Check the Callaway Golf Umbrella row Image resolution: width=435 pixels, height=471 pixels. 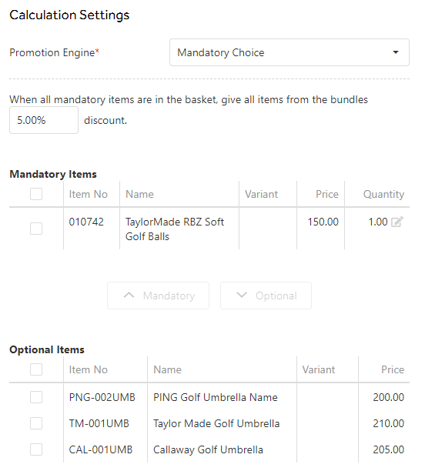click(36, 449)
